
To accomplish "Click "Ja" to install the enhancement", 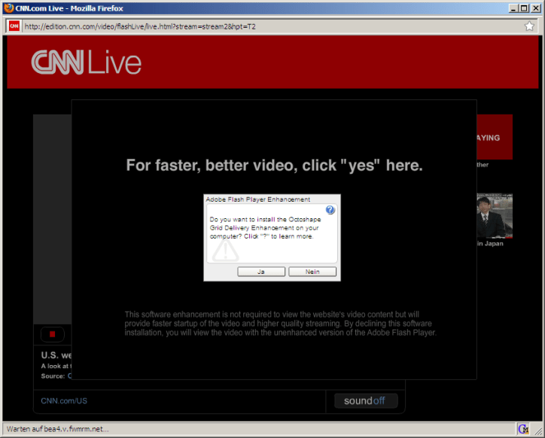I will pos(261,271).
